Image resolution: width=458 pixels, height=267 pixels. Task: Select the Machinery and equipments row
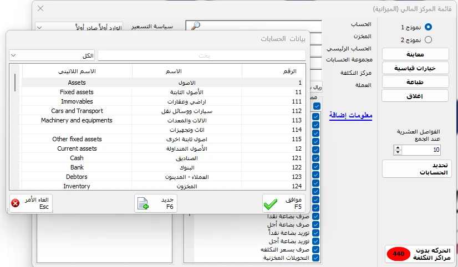click(162, 120)
